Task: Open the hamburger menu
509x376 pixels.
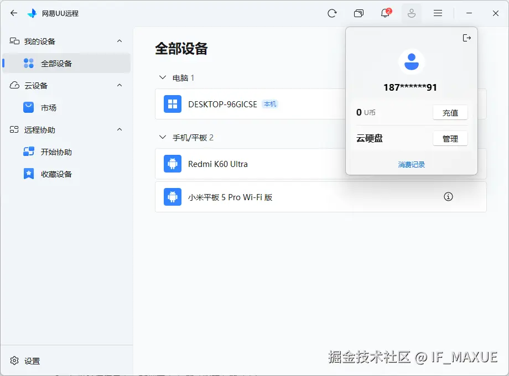Action: (438, 13)
